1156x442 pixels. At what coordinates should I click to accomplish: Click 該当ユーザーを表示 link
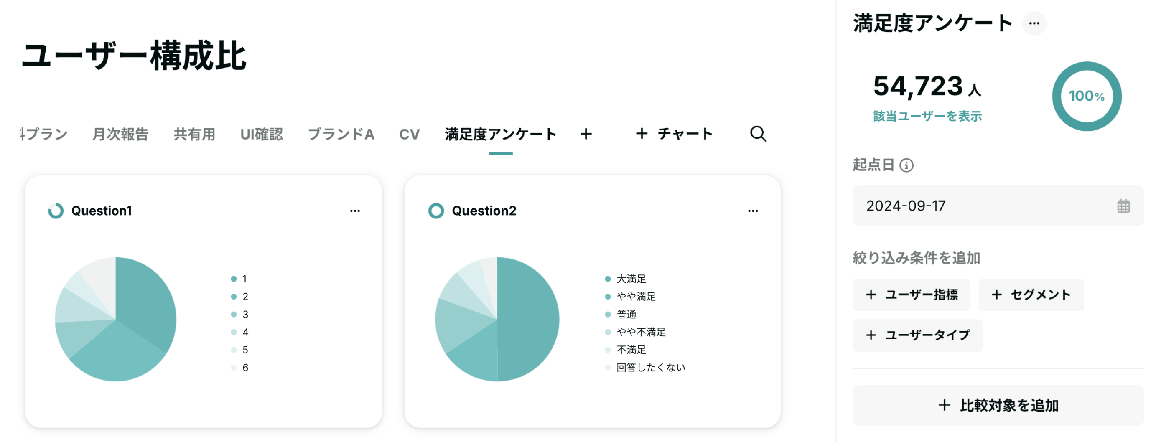[927, 116]
